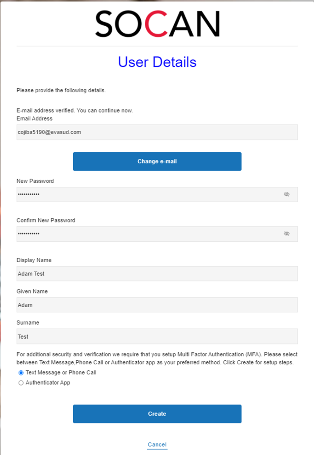Show the New Password characters
314x455 pixels.
[286, 194]
